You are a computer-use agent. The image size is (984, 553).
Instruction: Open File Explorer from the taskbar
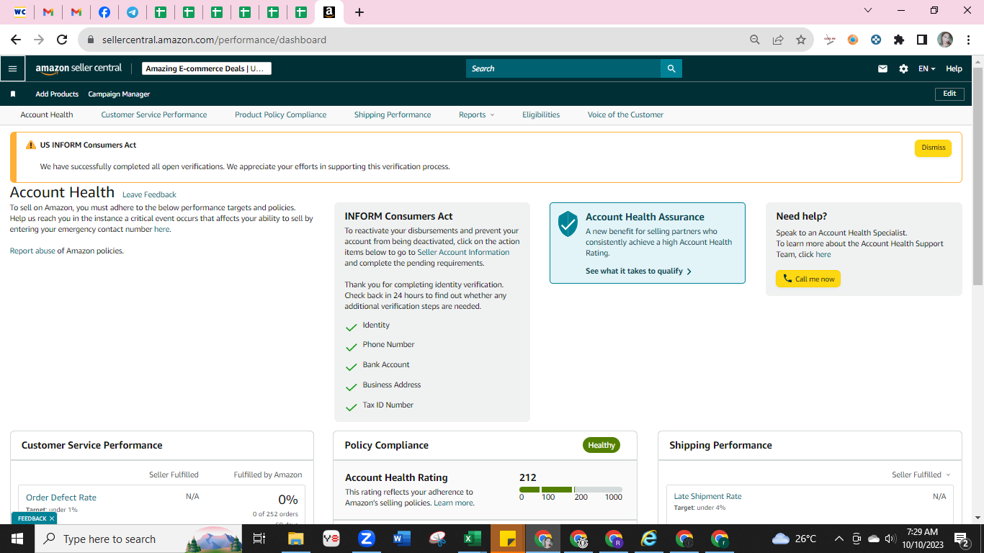pos(296,539)
